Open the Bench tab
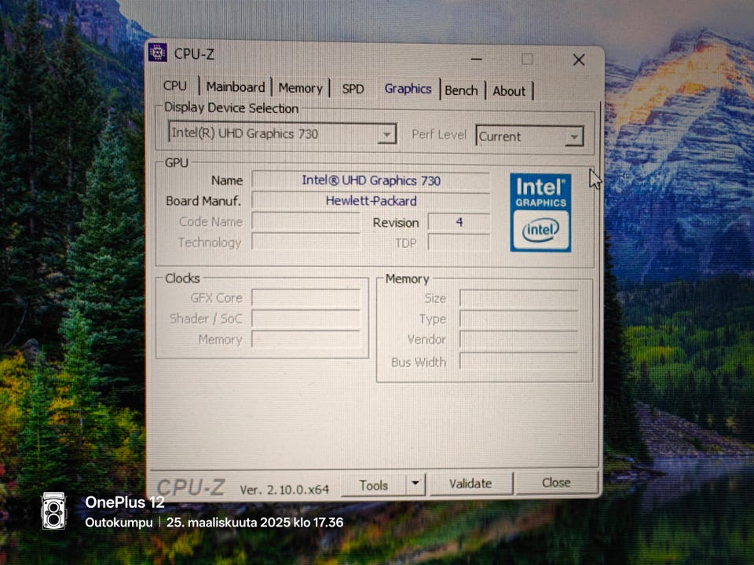This screenshot has width=754, height=565. [461, 90]
